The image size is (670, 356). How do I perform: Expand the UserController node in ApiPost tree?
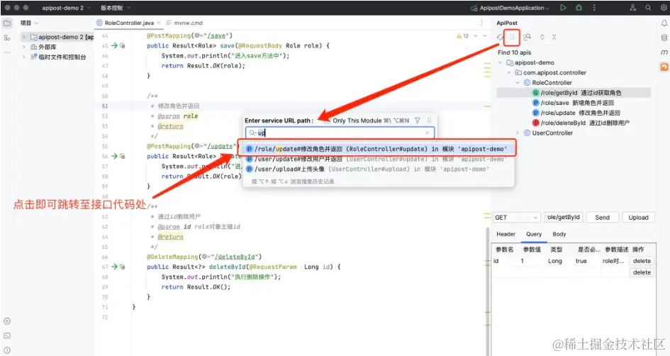click(518, 133)
